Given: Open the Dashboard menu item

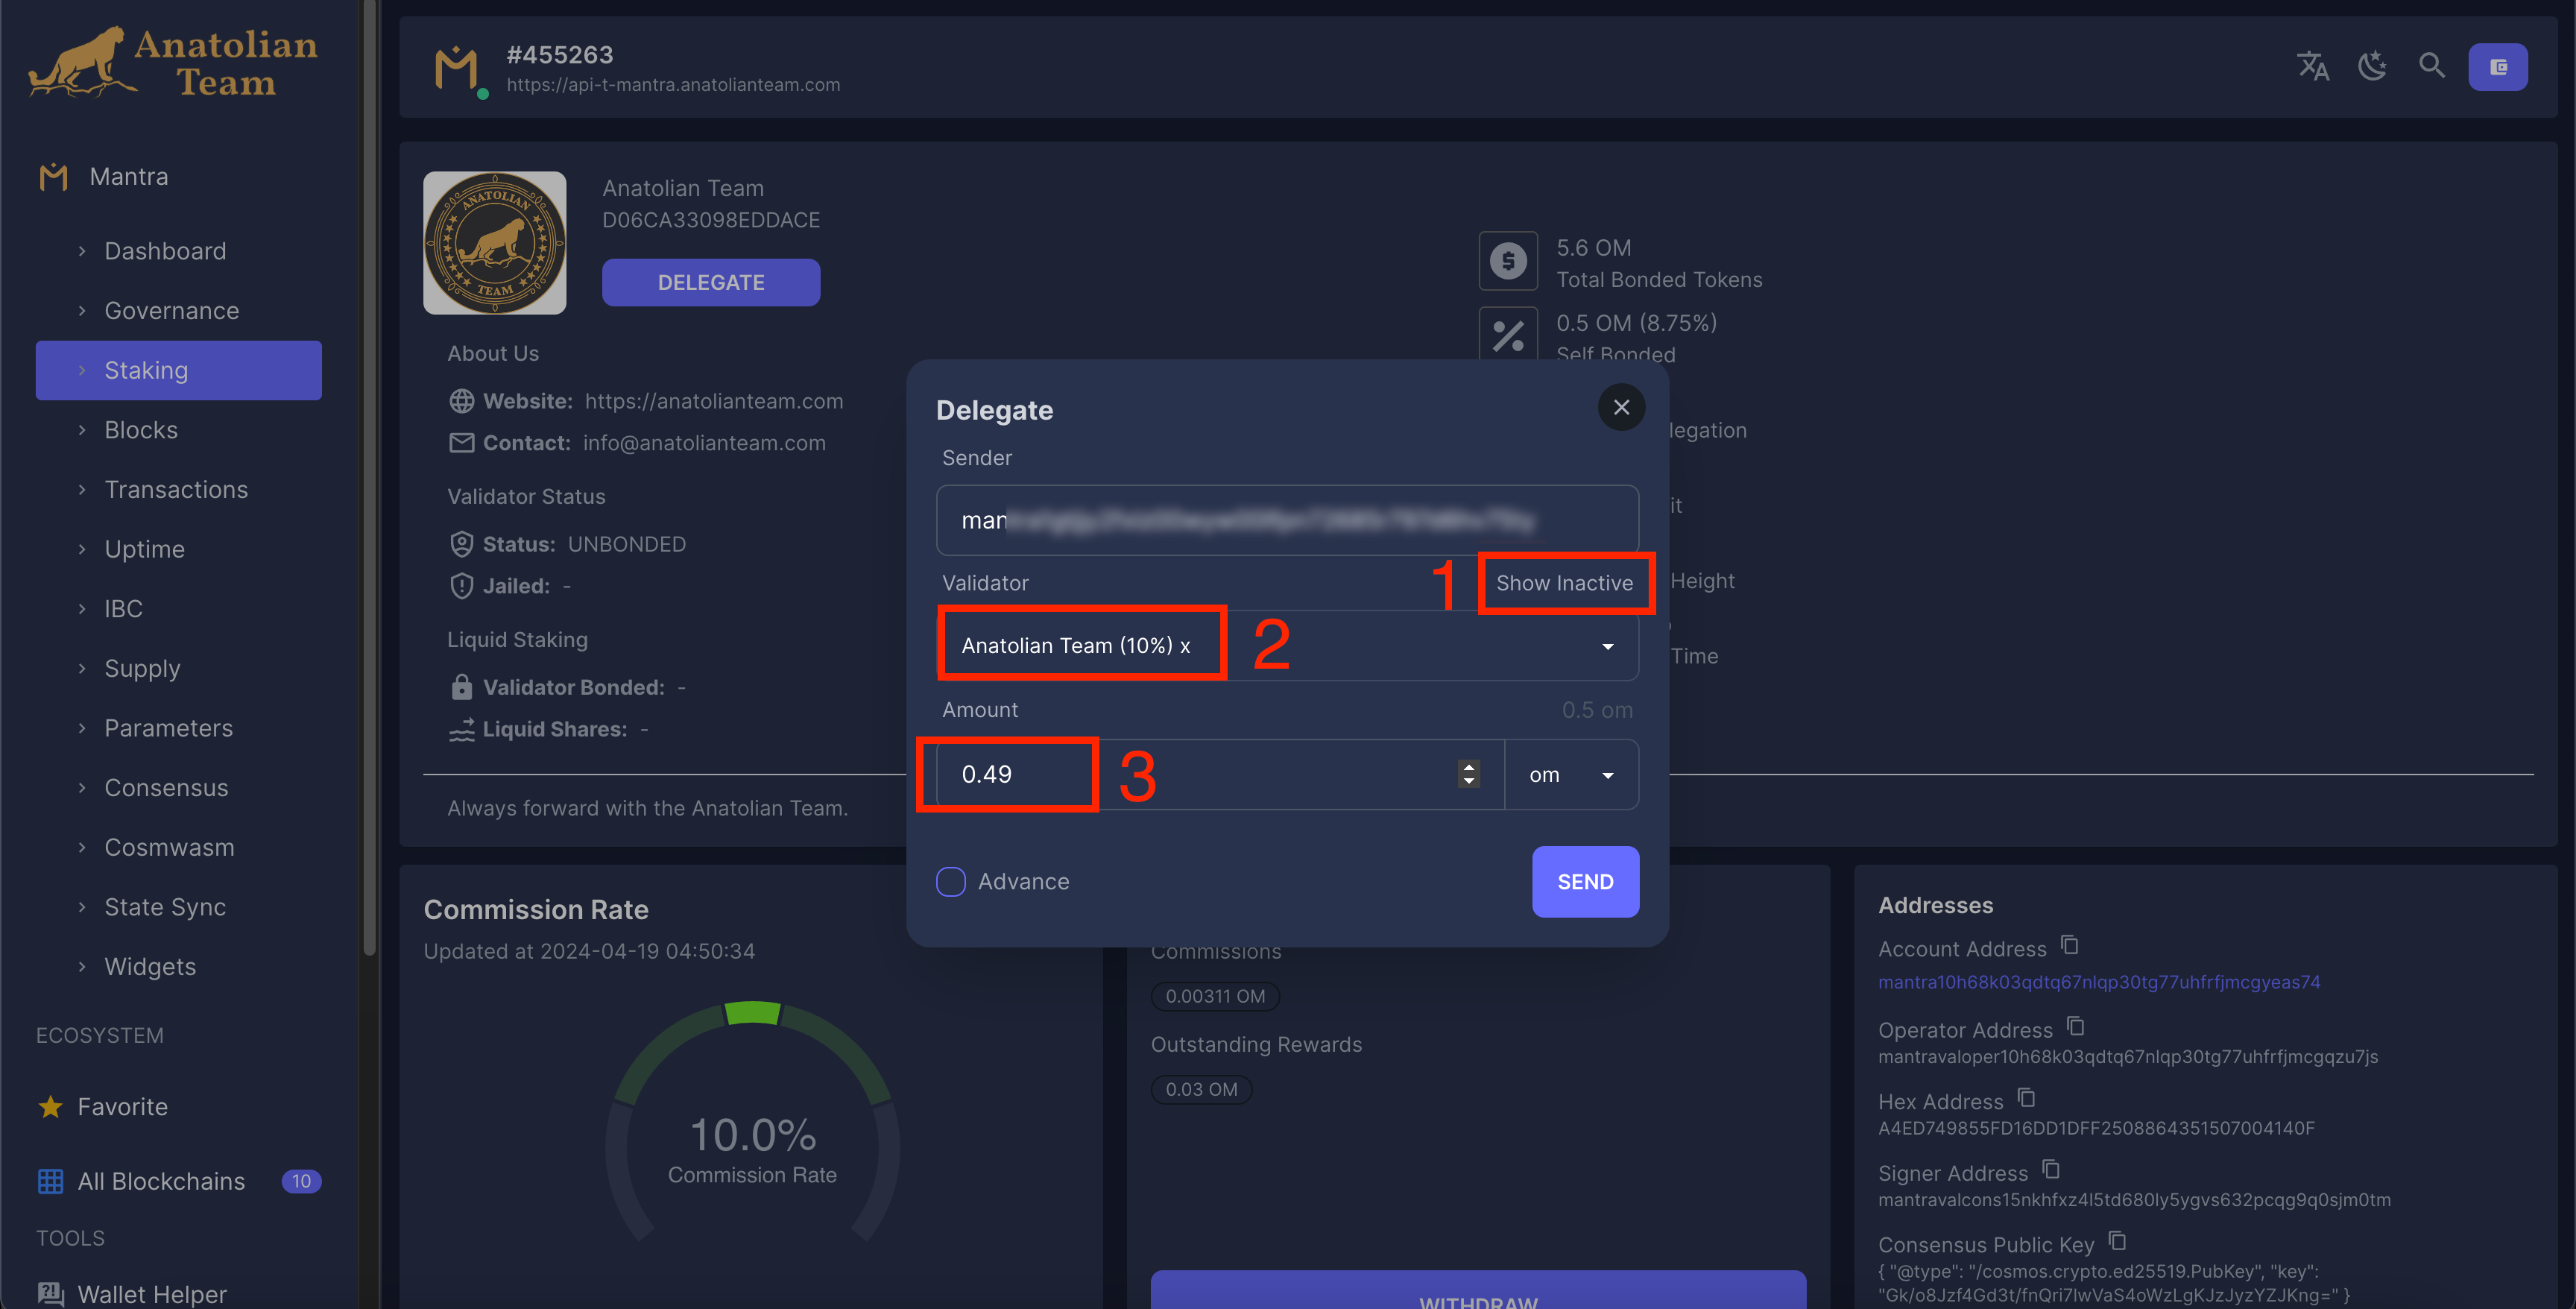Looking at the screenshot, I should (179, 251).
